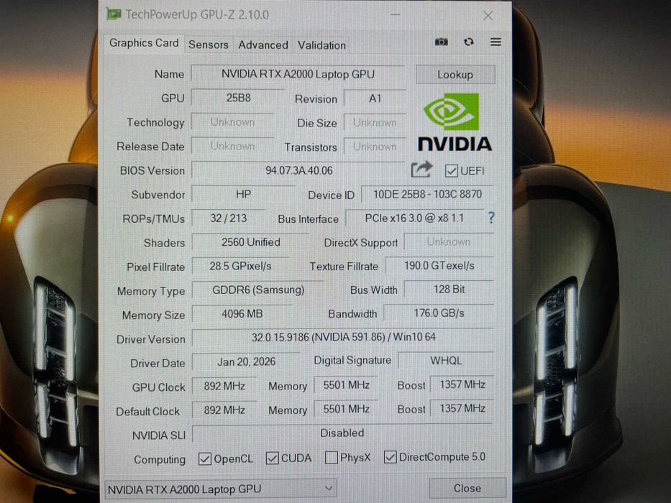Viewport: 671px width, 503px height.
Task: Click the TechPowerUp GPU-Z 2.10.0 title
Action: [197, 15]
